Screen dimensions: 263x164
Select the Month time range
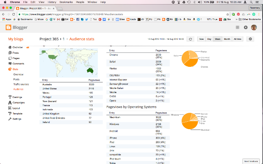pos(227,39)
